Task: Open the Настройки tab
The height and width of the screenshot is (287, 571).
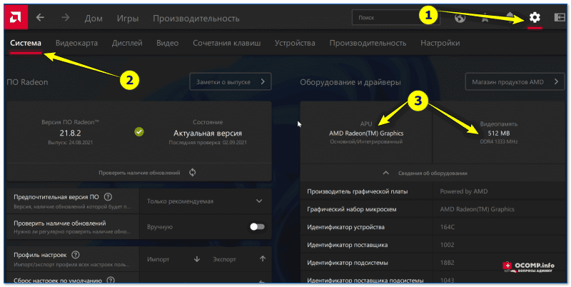Action: point(440,43)
